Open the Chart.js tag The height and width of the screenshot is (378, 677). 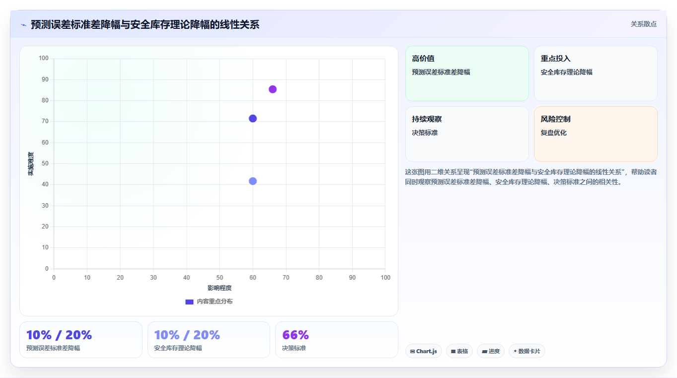click(424, 351)
